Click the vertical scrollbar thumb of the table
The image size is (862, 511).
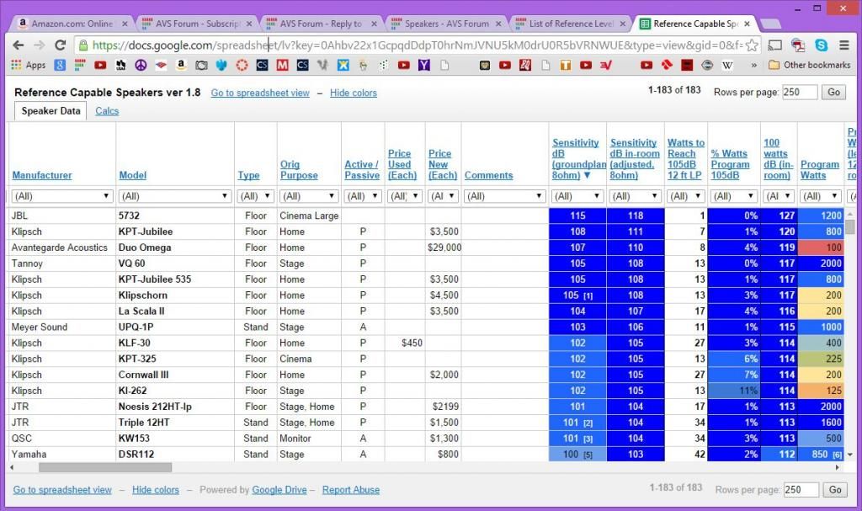pyautogui.click(x=850, y=226)
